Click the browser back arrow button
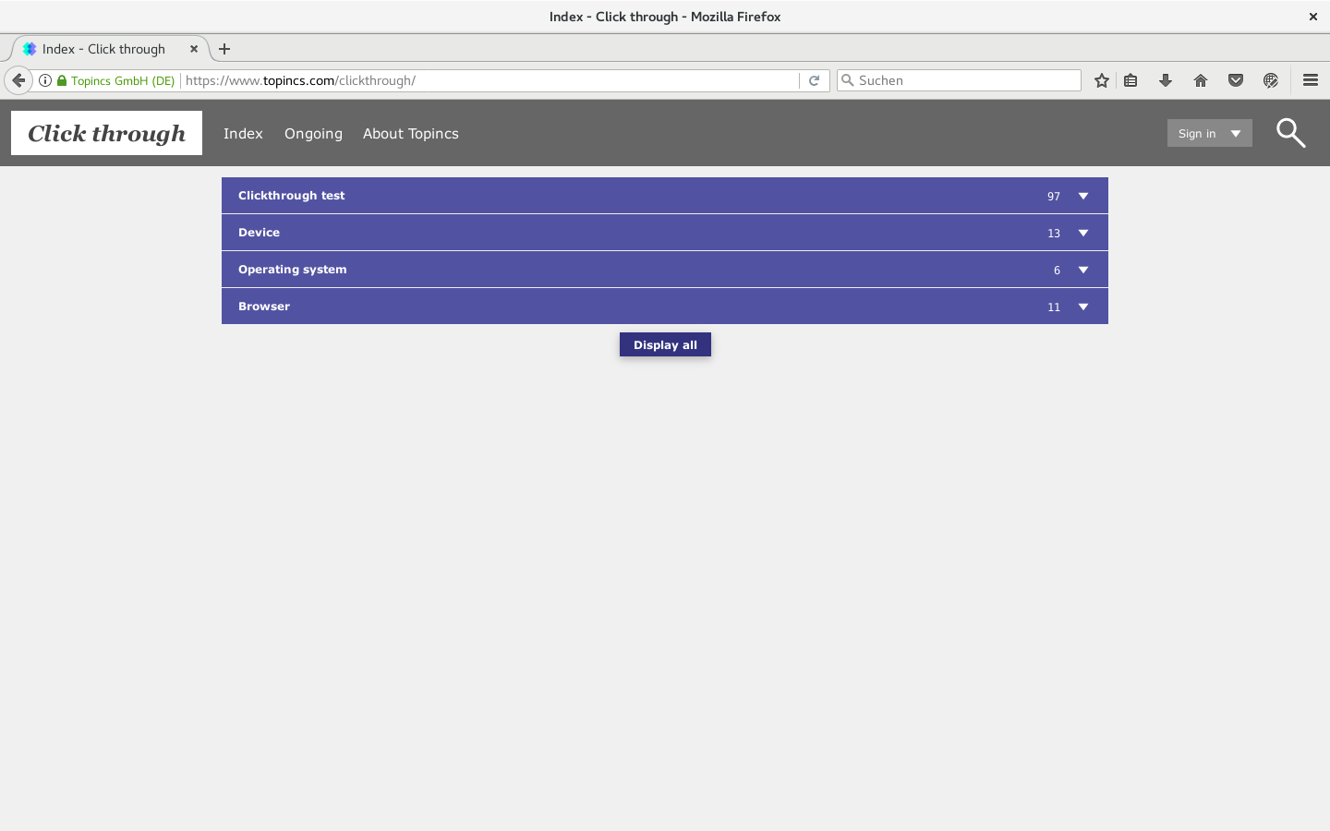 pyautogui.click(x=18, y=80)
